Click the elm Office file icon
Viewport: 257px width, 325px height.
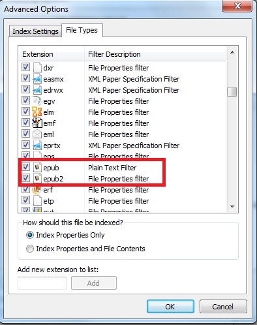tap(37, 112)
